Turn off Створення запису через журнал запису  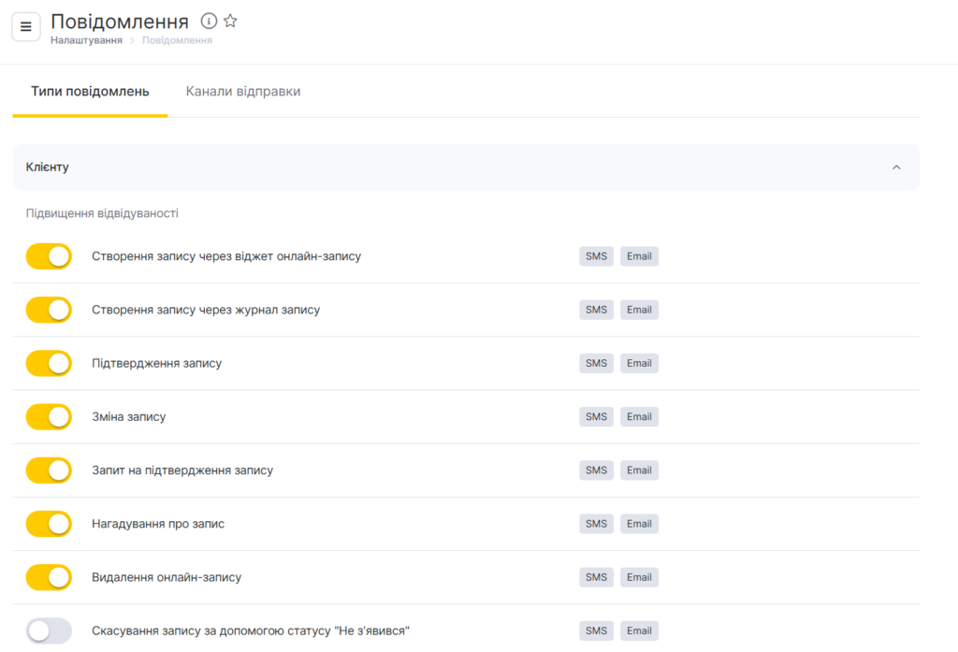point(49,310)
